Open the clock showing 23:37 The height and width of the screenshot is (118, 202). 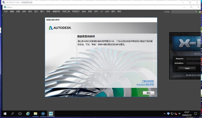coord(187,114)
